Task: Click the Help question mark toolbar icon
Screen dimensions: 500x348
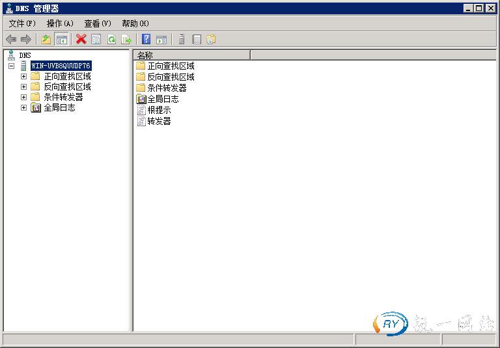Action: pos(146,40)
